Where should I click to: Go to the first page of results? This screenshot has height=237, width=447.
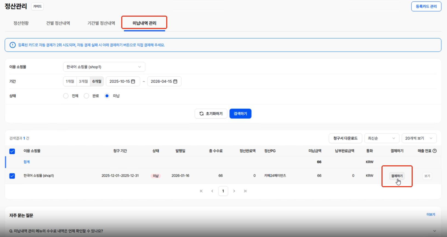click(201, 191)
